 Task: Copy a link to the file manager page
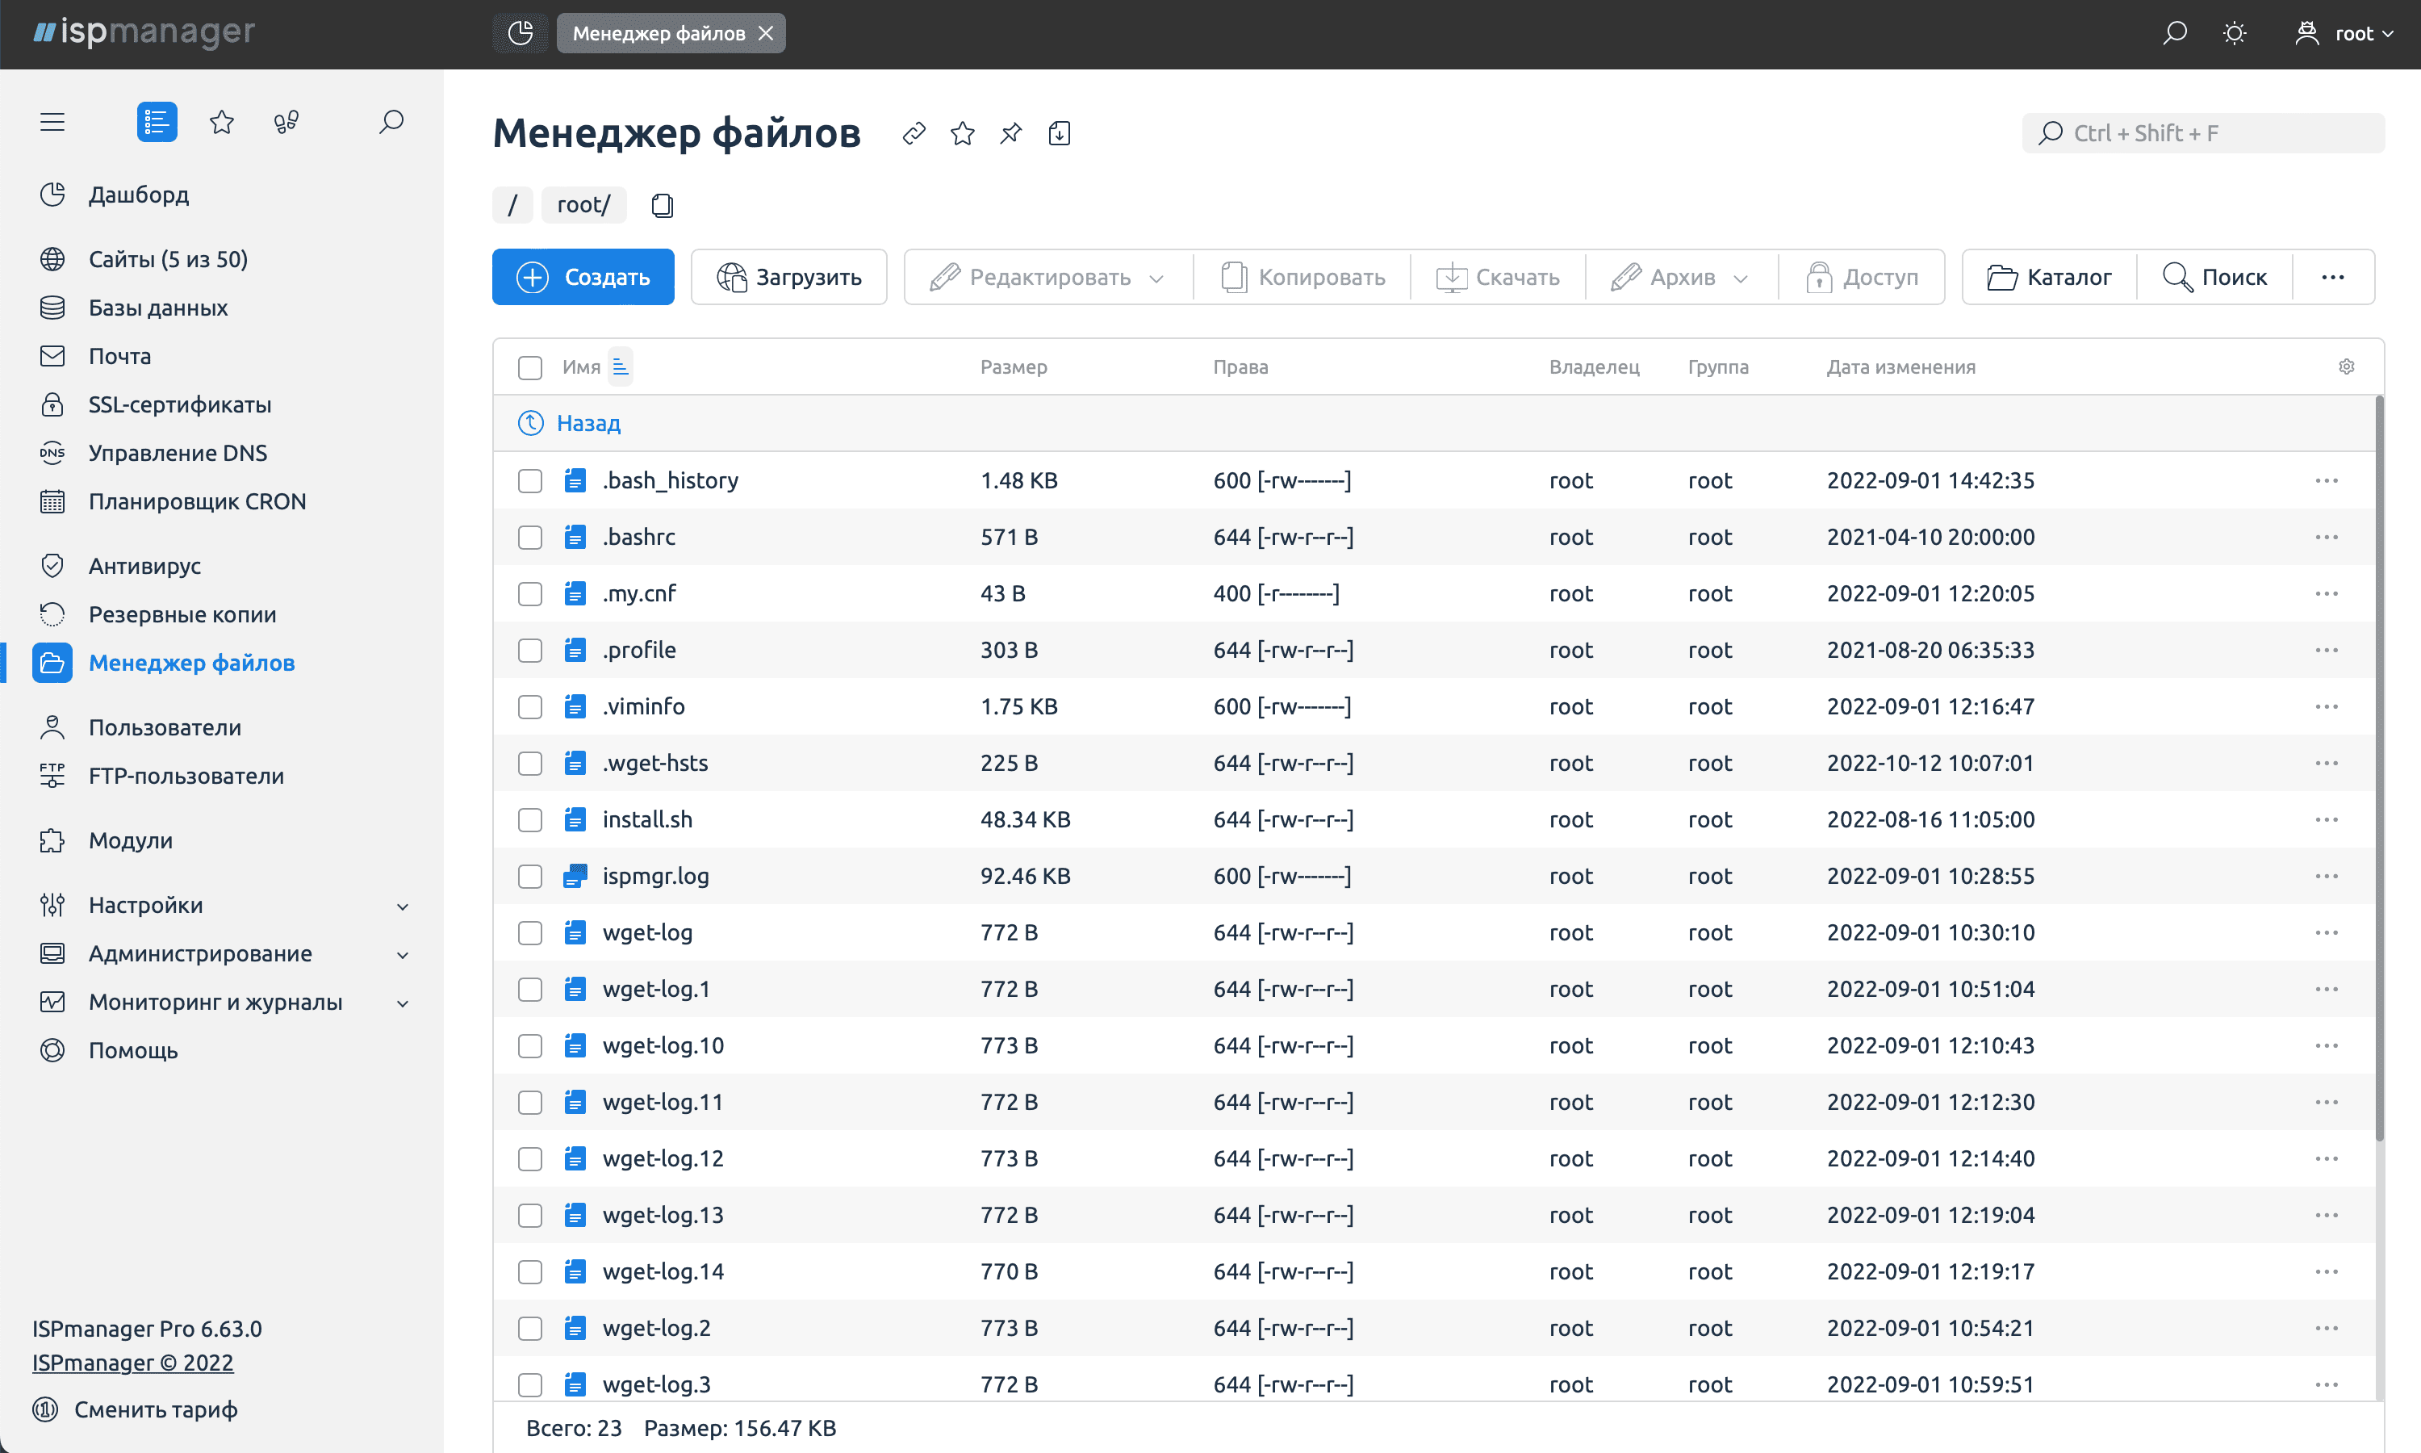(x=914, y=133)
